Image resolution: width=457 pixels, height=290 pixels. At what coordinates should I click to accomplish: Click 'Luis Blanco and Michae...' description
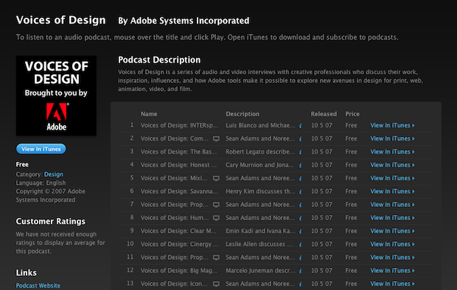(260, 125)
